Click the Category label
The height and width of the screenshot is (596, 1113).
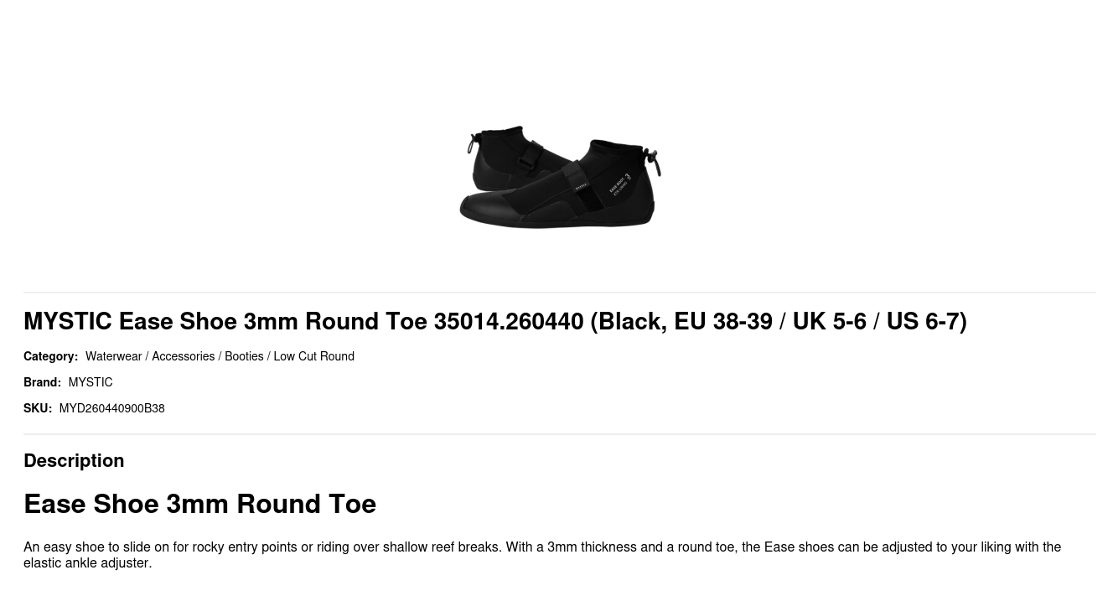[x=50, y=356]
